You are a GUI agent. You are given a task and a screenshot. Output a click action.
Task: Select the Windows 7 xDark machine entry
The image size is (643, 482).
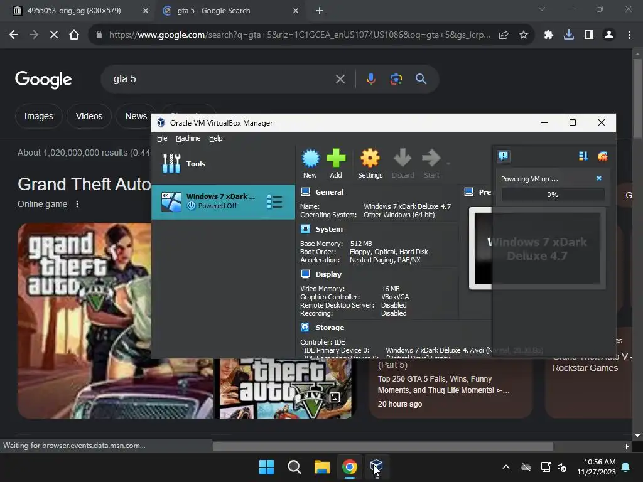[x=223, y=201]
